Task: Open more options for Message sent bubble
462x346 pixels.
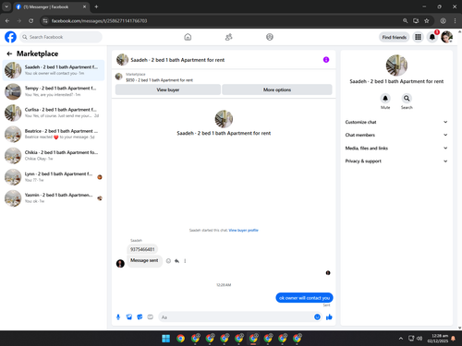Action: pos(185,261)
